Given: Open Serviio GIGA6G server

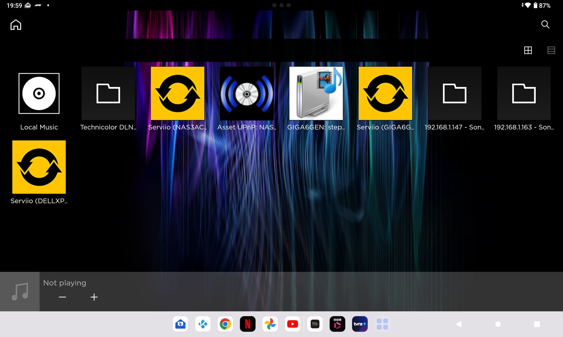Looking at the screenshot, I should 385,94.
